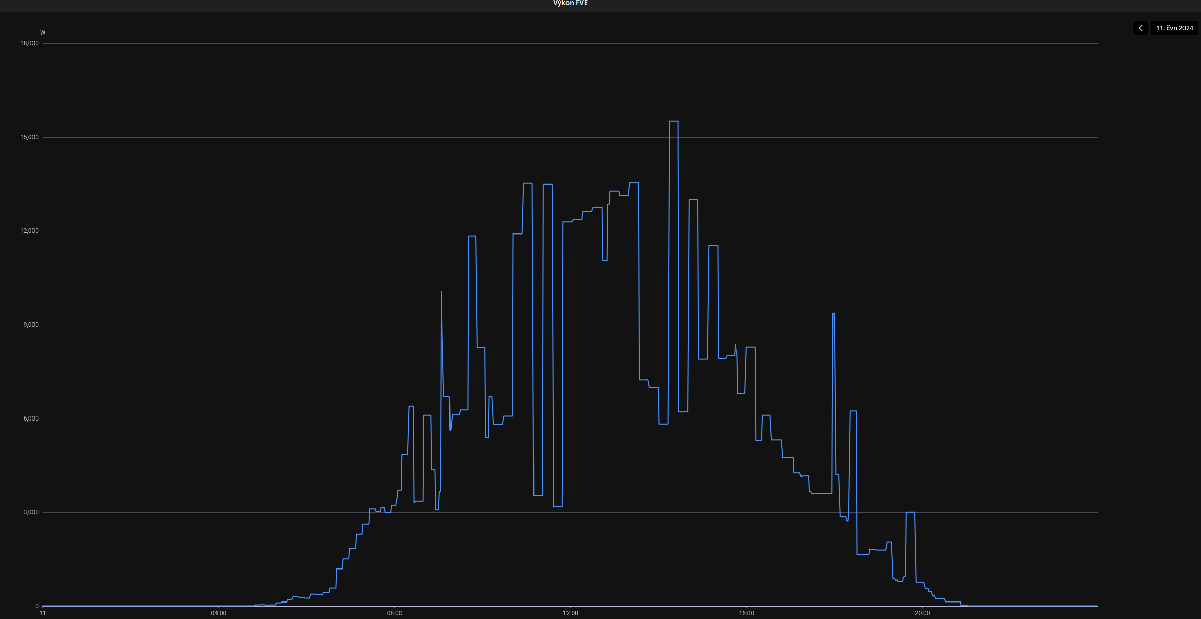Click the 18,000 y-axis label

[29, 43]
